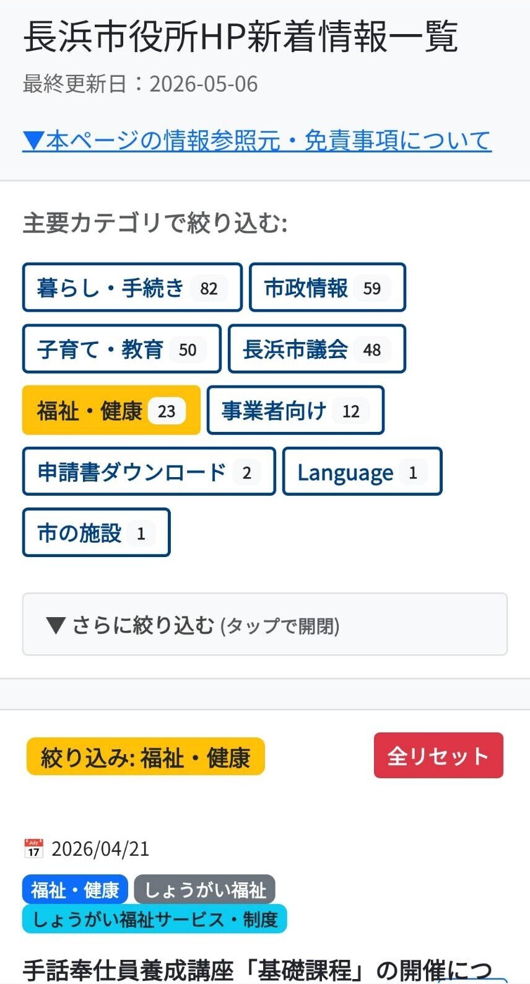
Task: Choose the Language category filter
Action: [362, 472]
